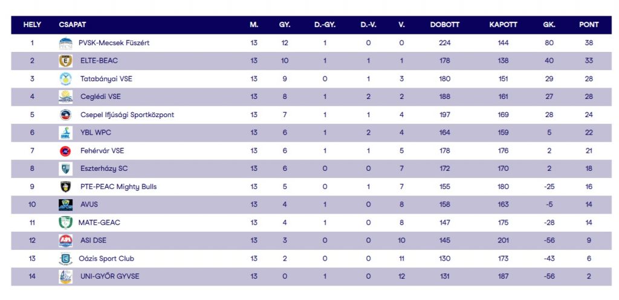619x300 pixels.
Task: Click the Tatabányai VSE team logo
Action: (65, 79)
